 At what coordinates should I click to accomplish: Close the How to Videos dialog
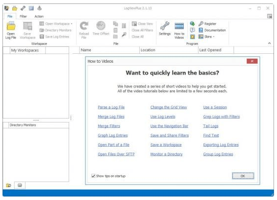coord(252,61)
